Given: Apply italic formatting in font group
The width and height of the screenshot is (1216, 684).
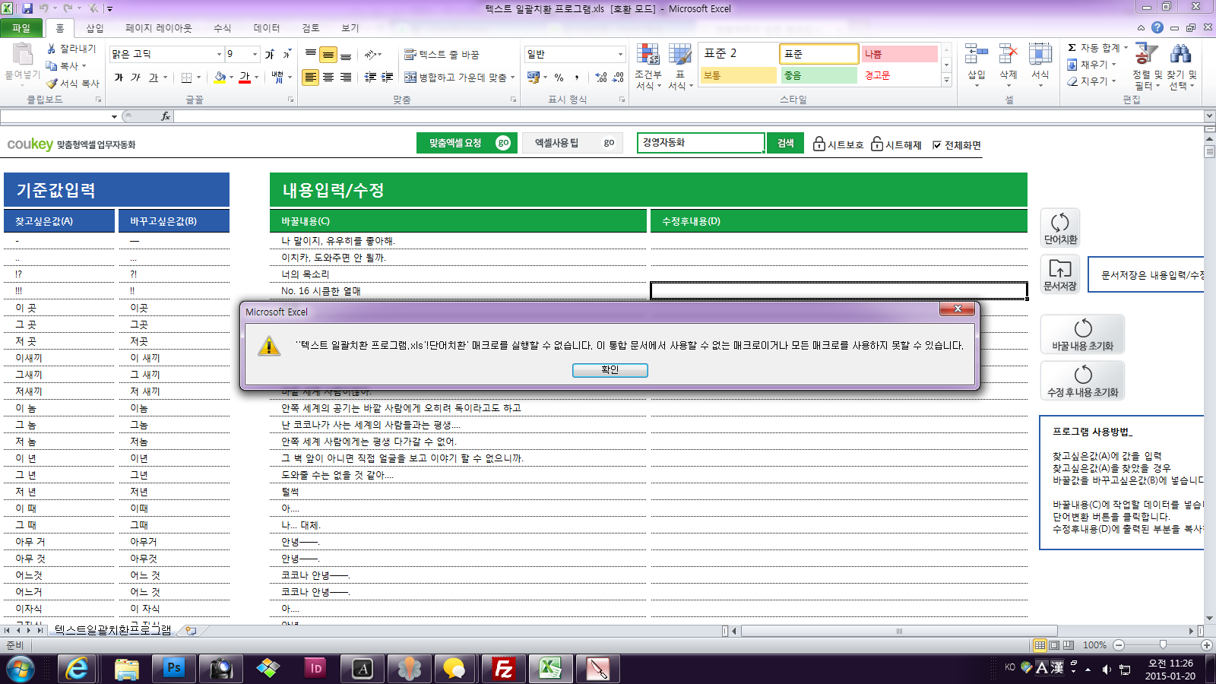Looking at the screenshot, I should click(135, 78).
